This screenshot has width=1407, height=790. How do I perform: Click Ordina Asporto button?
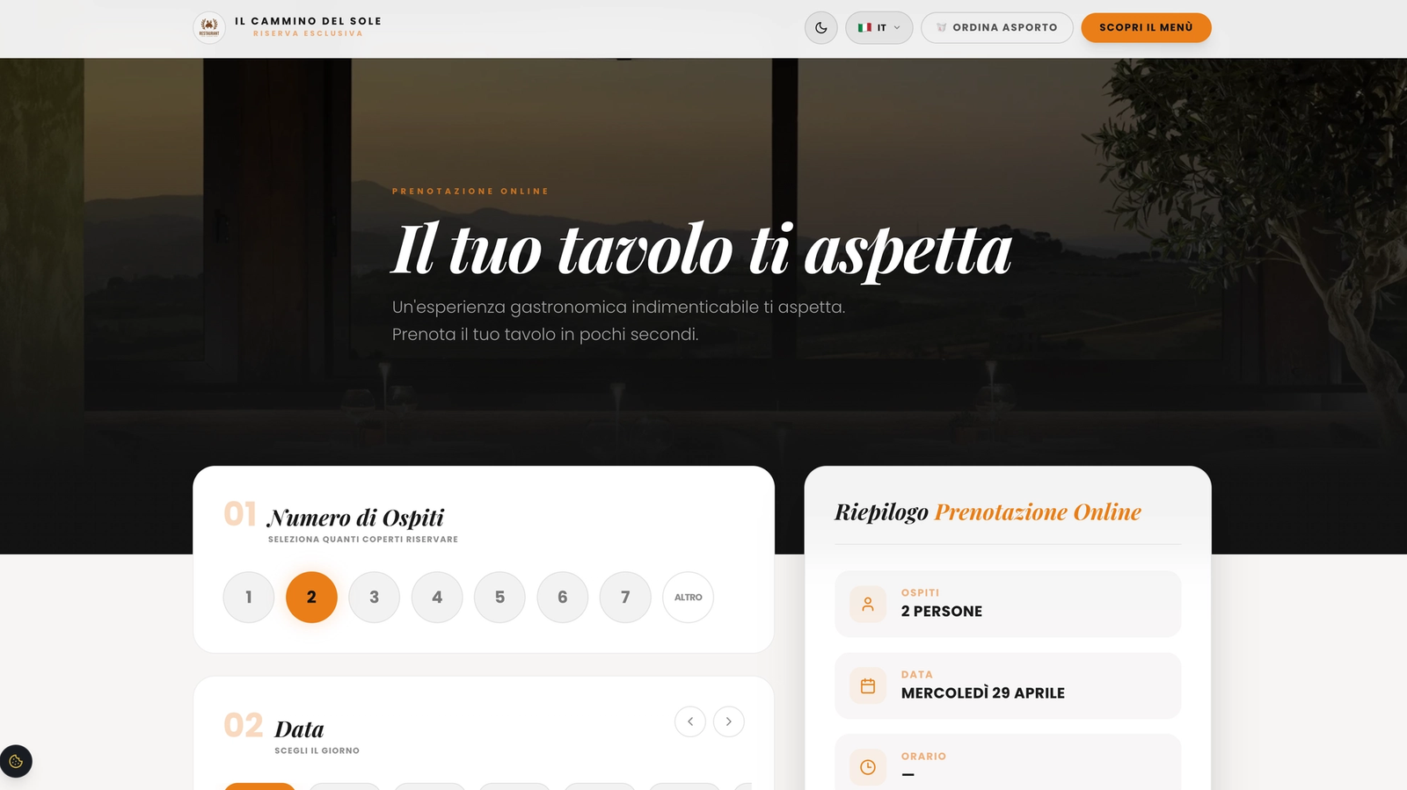click(997, 27)
